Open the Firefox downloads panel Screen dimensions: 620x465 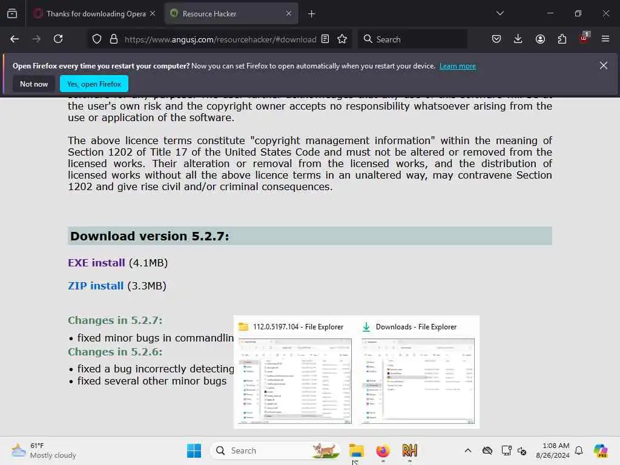point(518,39)
